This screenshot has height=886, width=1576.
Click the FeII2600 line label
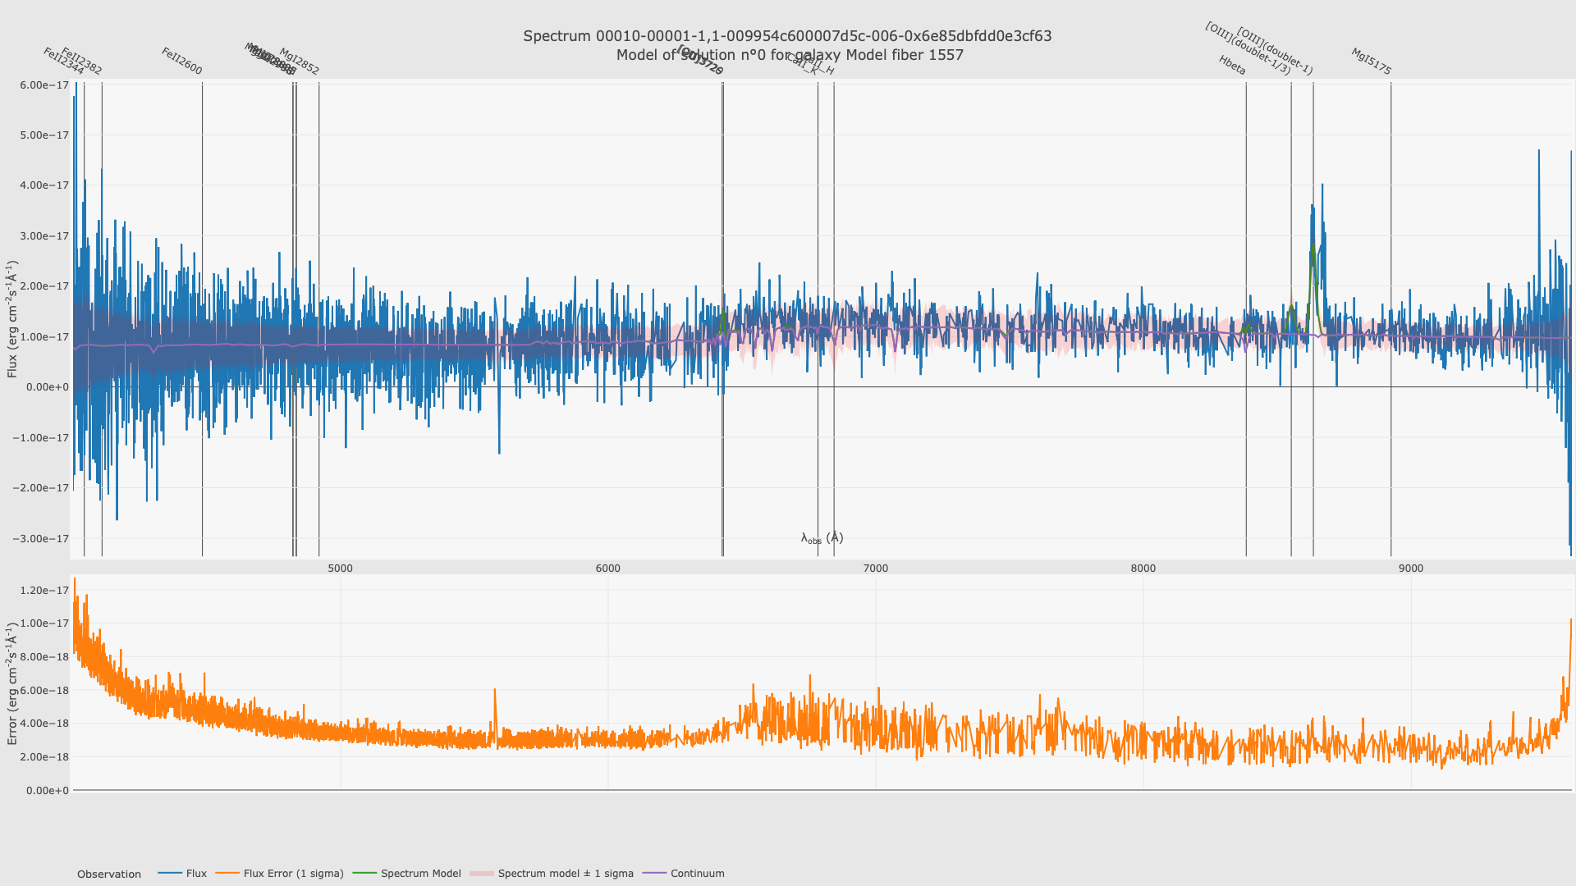(x=181, y=62)
